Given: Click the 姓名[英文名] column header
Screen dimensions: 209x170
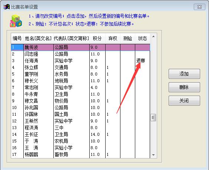Looking at the screenshot, I should pos(39,38).
